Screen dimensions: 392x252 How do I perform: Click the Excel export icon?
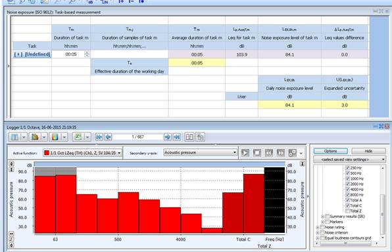pyautogui.click(x=78, y=137)
